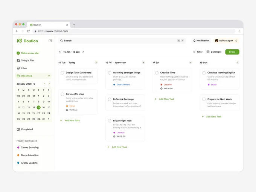Click the green Share button
The height and width of the screenshot is (192, 256).
tap(232, 52)
